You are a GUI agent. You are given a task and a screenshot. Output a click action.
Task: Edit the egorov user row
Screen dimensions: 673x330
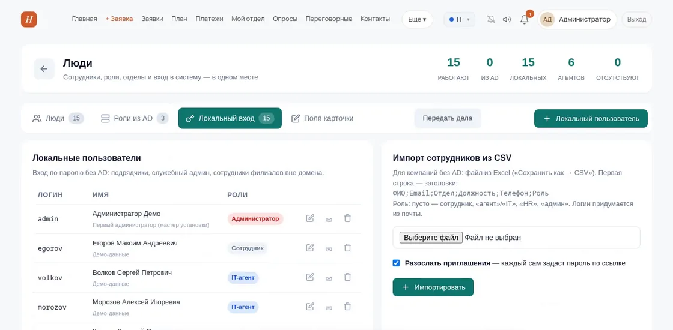click(310, 248)
